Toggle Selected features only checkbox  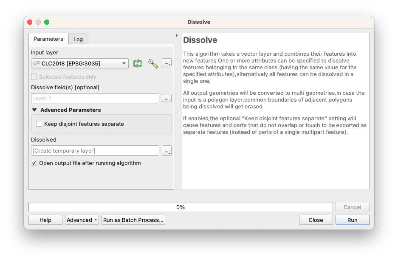pos(34,77)
